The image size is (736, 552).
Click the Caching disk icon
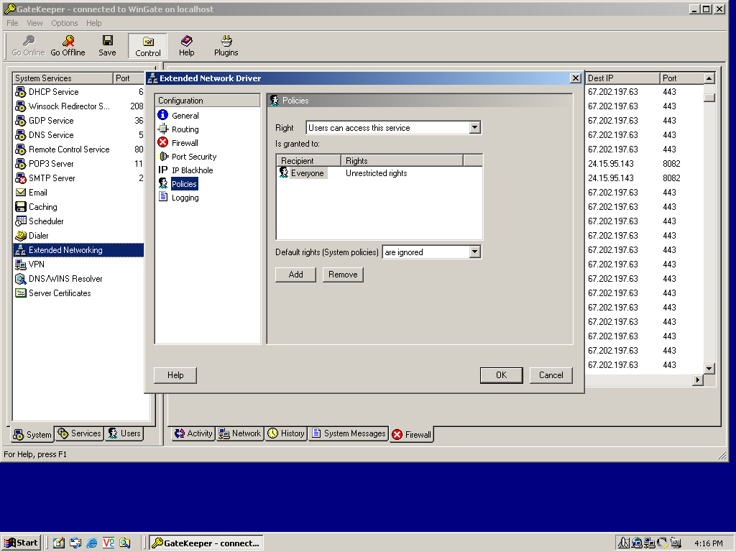tap(20, 207)
